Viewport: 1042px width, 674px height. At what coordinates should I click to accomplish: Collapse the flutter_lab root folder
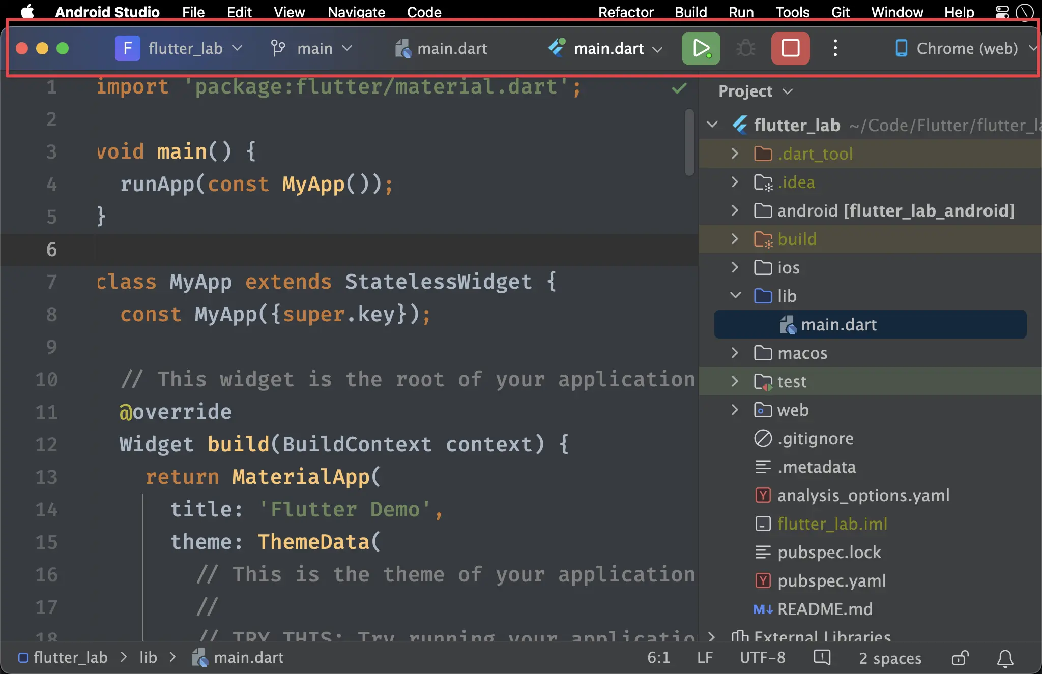point(712,125)
